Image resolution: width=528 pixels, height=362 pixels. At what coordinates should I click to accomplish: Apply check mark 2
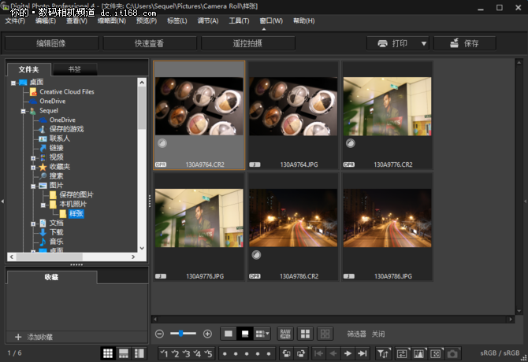[175, 353]
